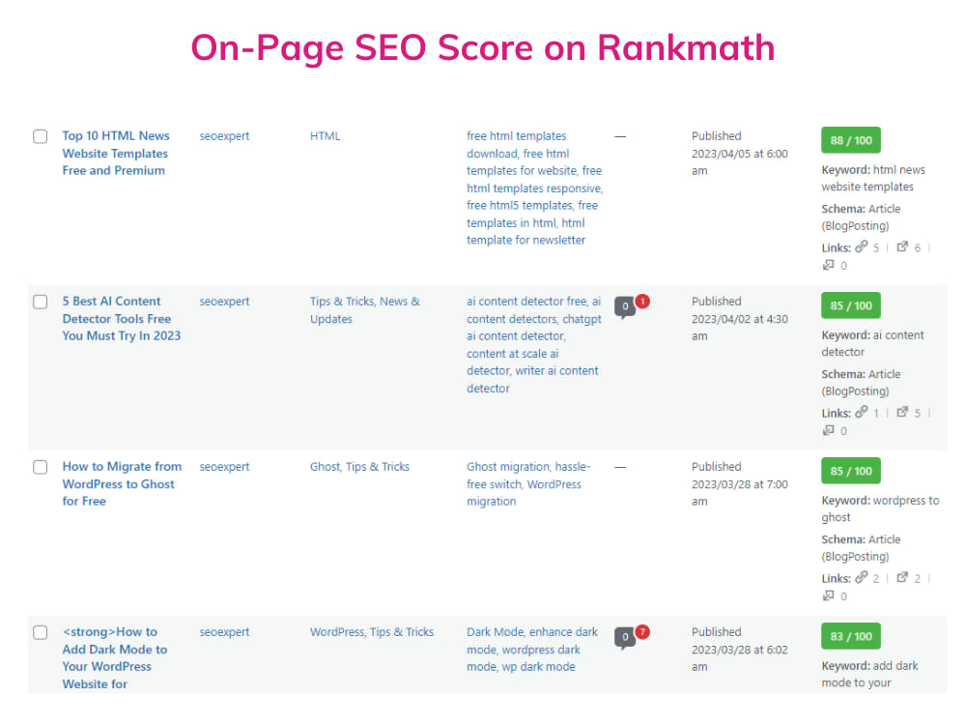Click seoexpert author in Migrate to Ghost row
966x725 pixels.
[x=224, y=467]
